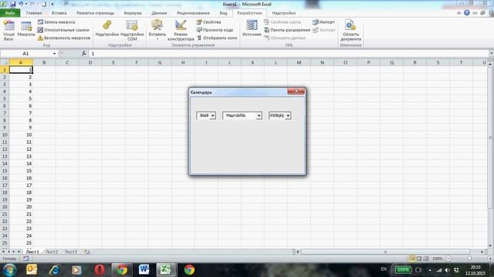
Task: Click the Excel taskbar icon
Action: tap(166, 270)
